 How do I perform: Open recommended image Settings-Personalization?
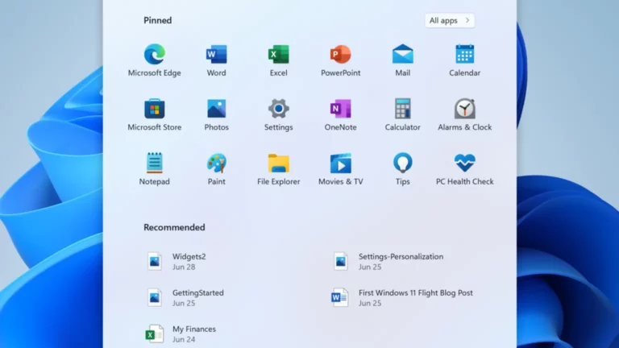[x=388, y=261]
